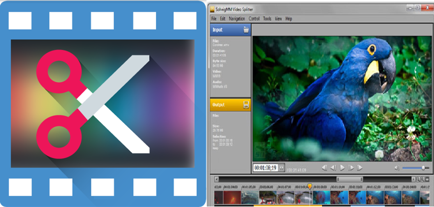Click the 'Selection:' label in Output panel
The image size is (434, 207).
pos(219,136)
